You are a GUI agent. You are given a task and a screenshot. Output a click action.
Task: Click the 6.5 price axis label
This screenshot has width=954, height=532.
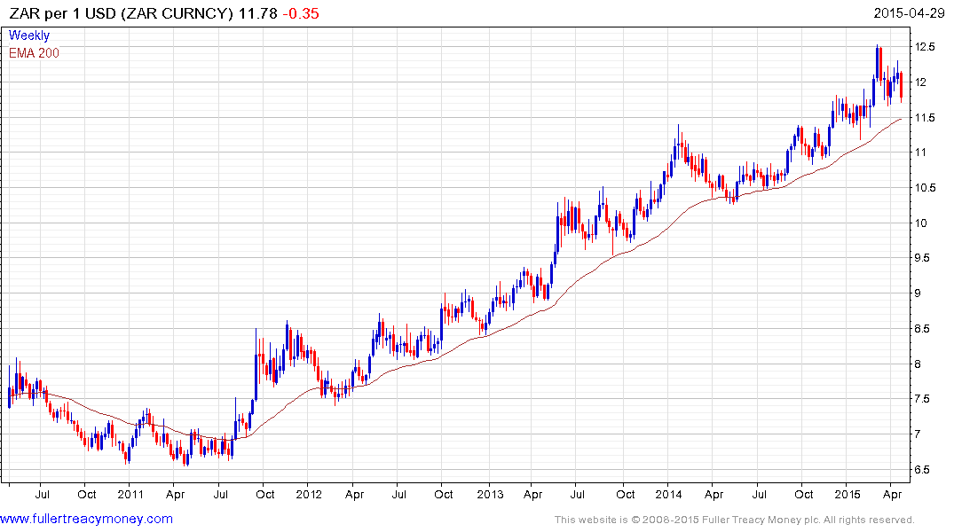tap(925, 470)
